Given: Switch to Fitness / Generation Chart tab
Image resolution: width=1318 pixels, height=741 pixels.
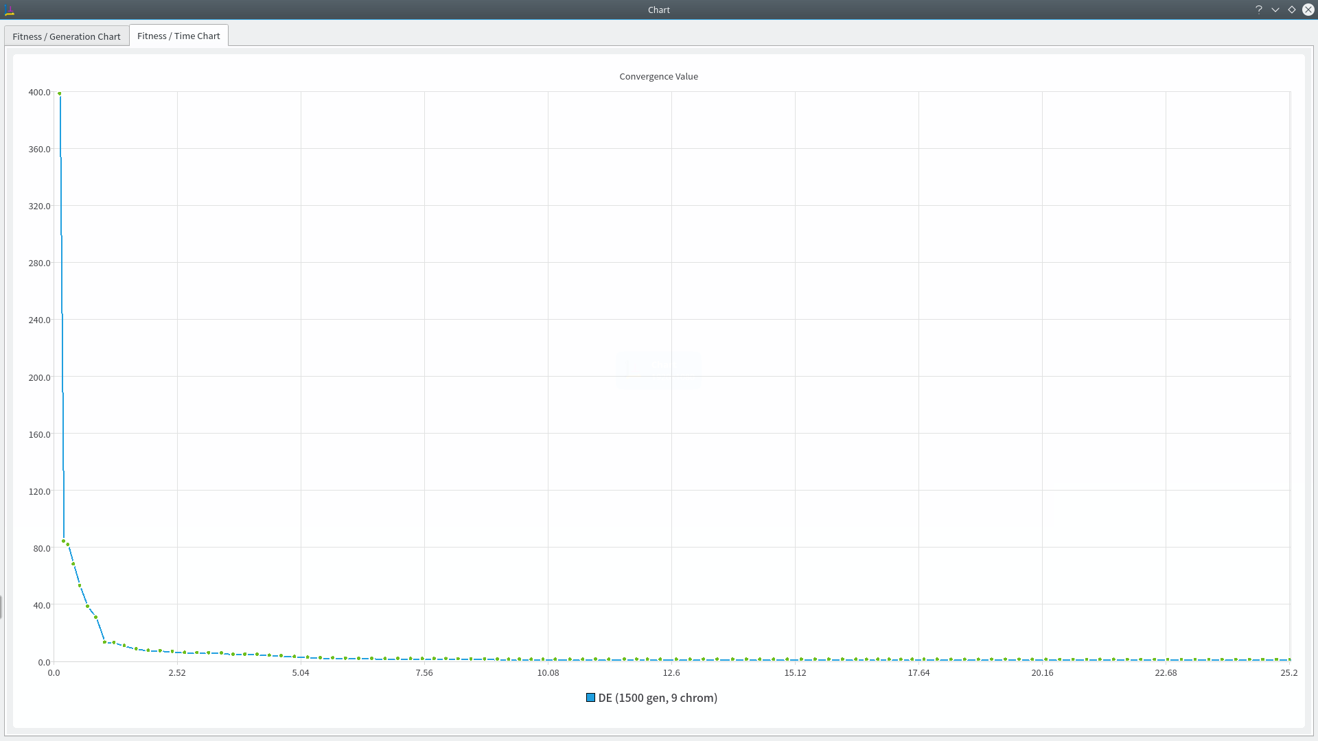Looking at the screenshot, I should 66,36.
